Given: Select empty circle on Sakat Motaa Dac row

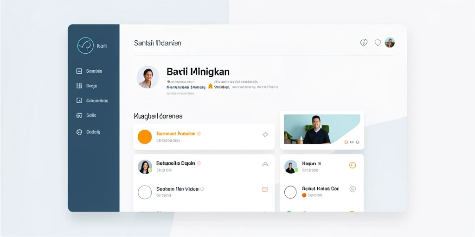Looking at the screenshot, I should [x=290, y=192].
